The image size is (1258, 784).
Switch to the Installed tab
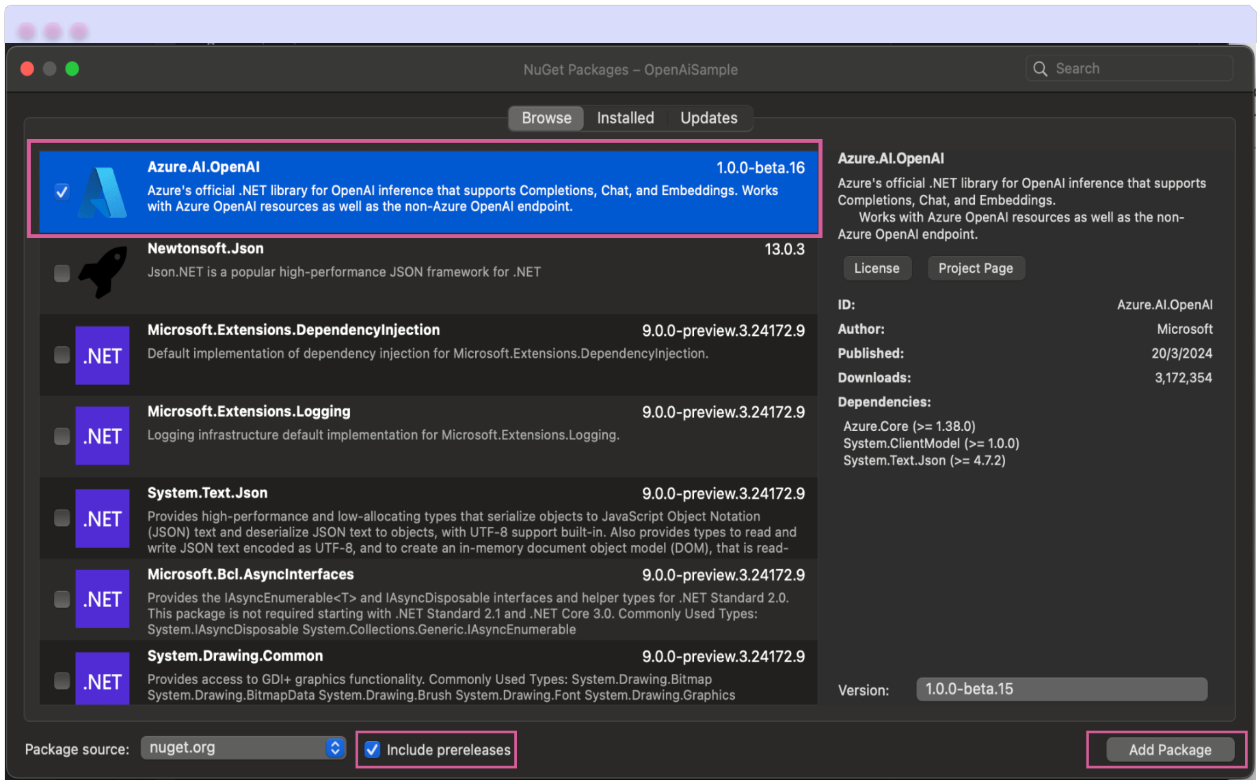point(626,118)
